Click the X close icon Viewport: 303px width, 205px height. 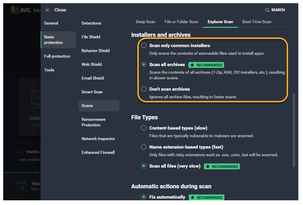point(47,10)
